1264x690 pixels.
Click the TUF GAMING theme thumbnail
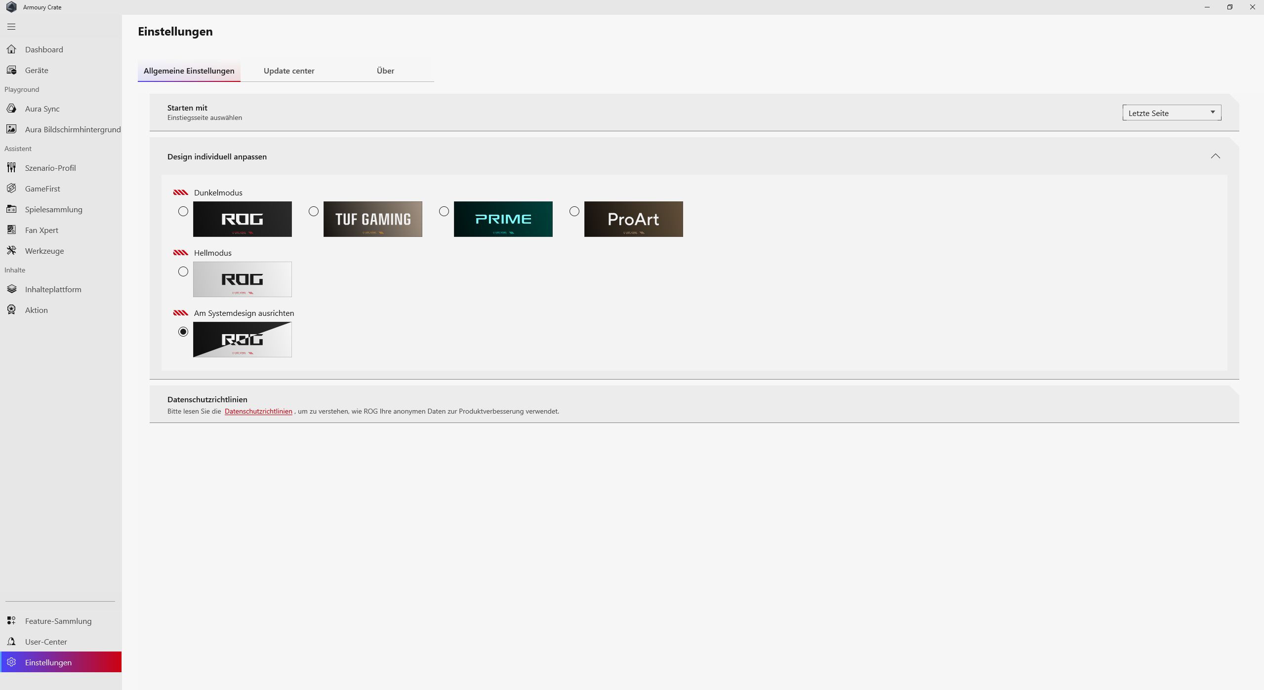click(x=373, y=219)
